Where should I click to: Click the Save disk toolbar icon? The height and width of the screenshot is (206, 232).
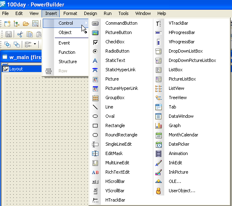(x=8, y=34)
